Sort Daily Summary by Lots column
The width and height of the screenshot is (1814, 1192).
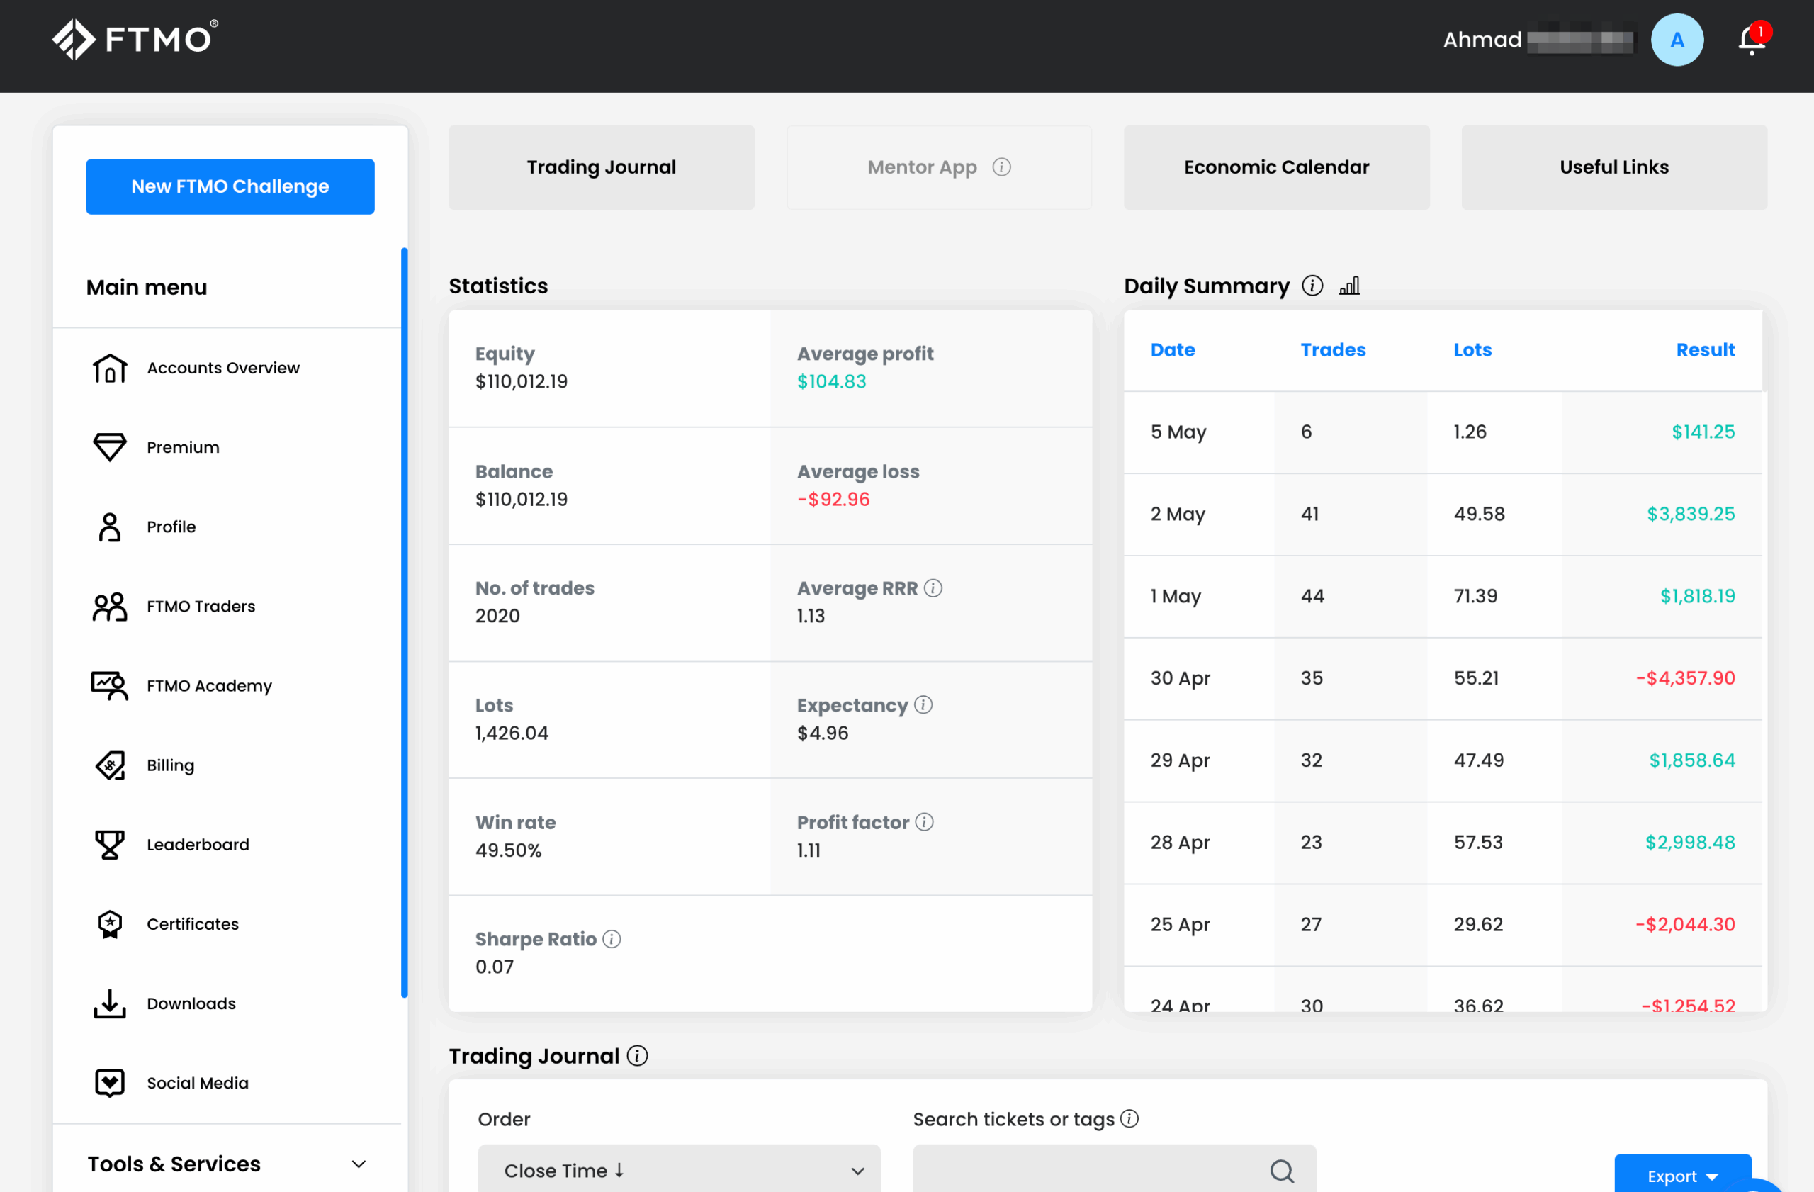tap(1472, 350)
